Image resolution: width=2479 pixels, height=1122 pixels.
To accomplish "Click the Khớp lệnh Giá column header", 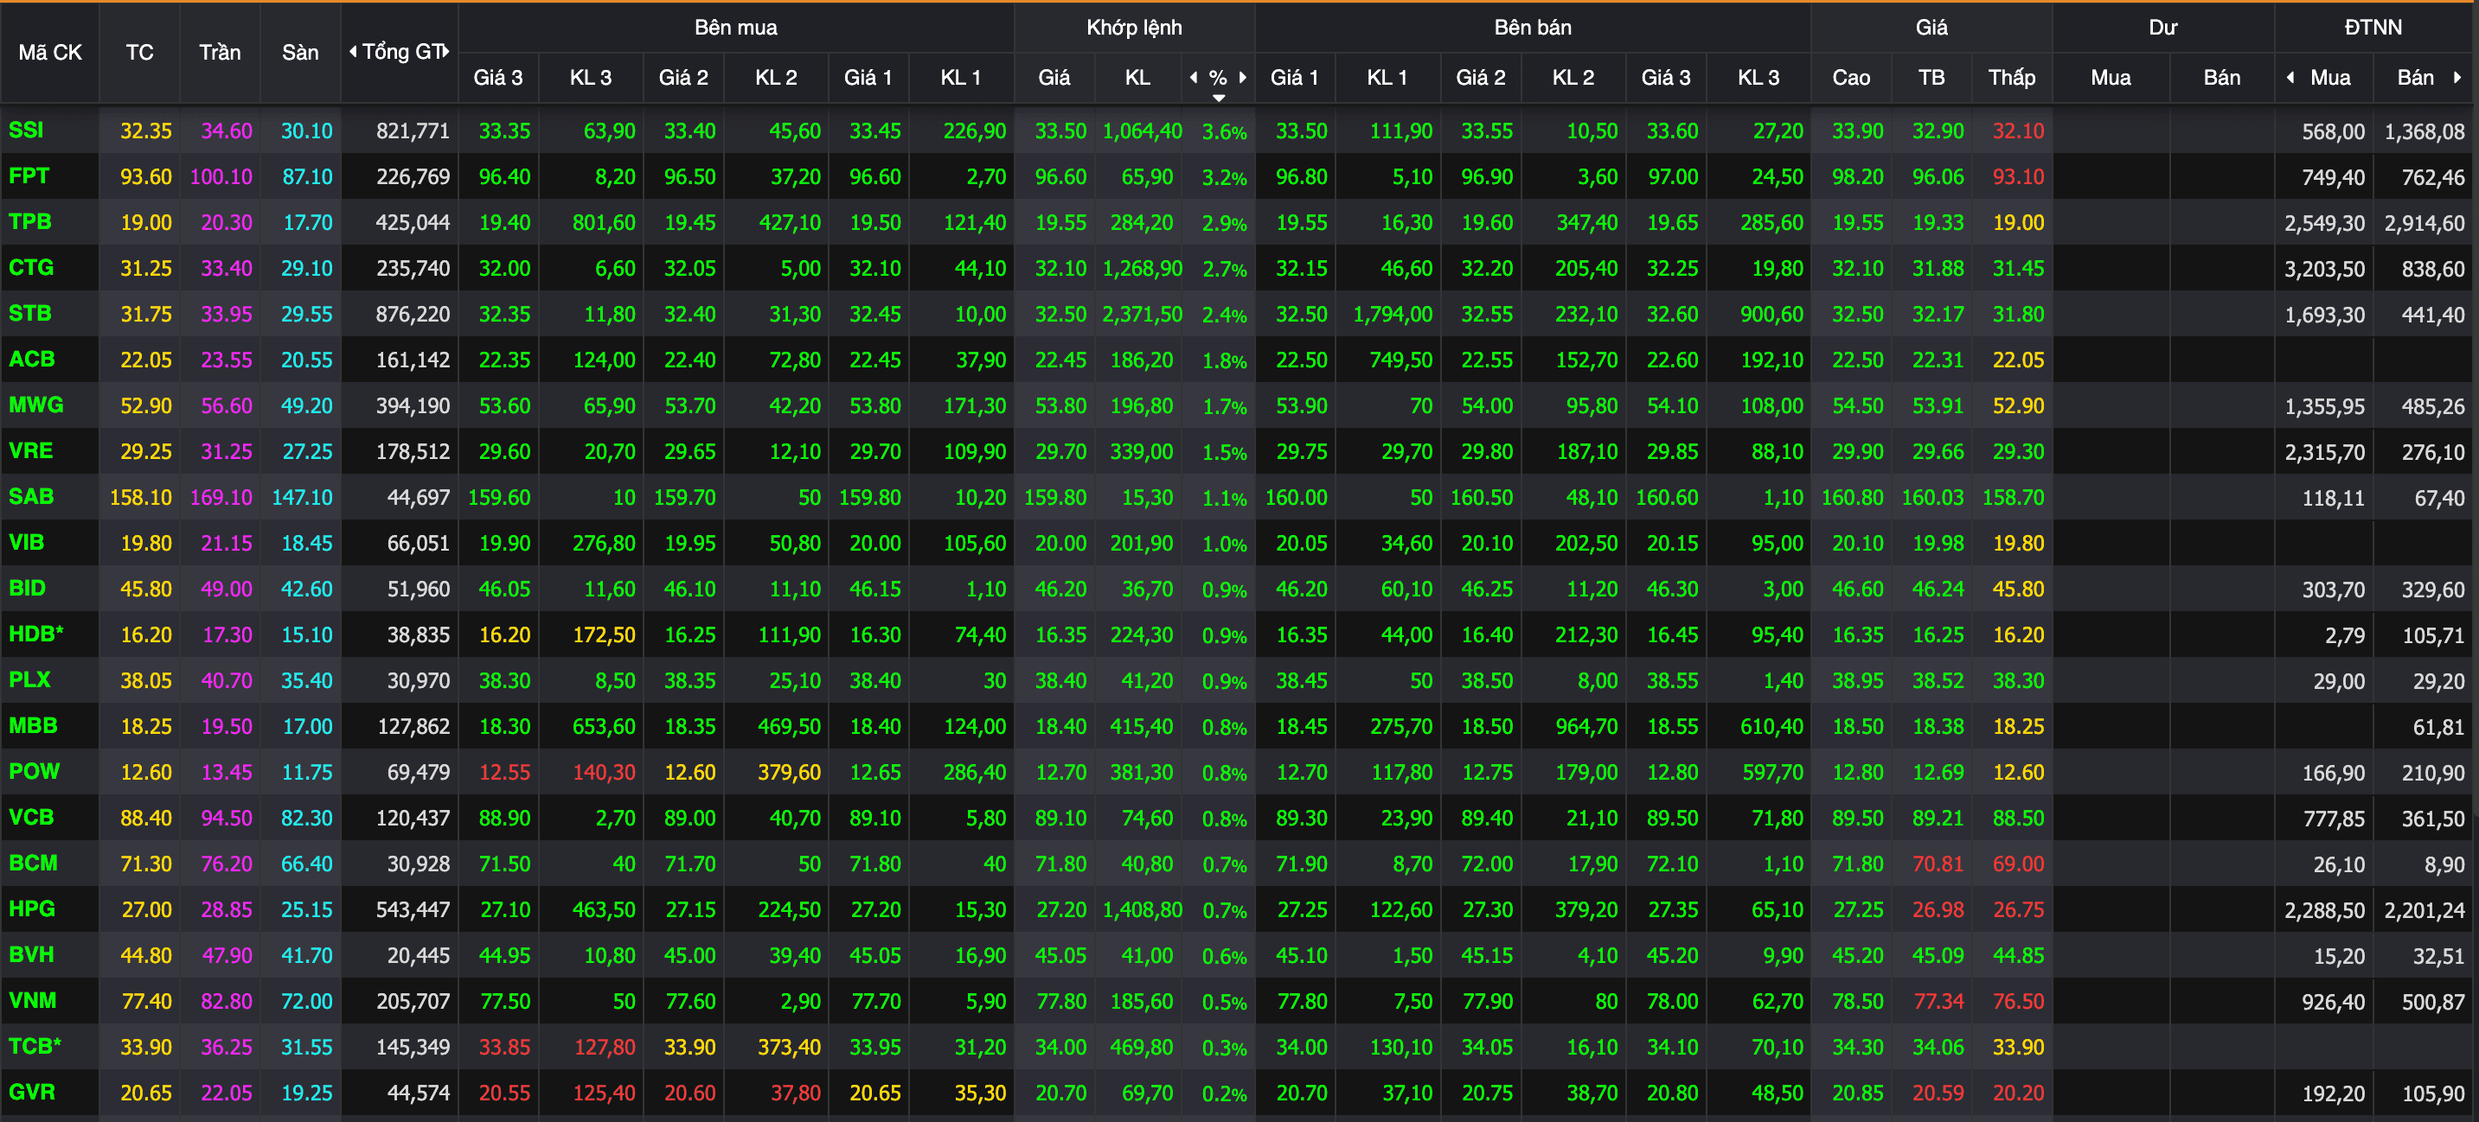I will tap(1054, 78).
